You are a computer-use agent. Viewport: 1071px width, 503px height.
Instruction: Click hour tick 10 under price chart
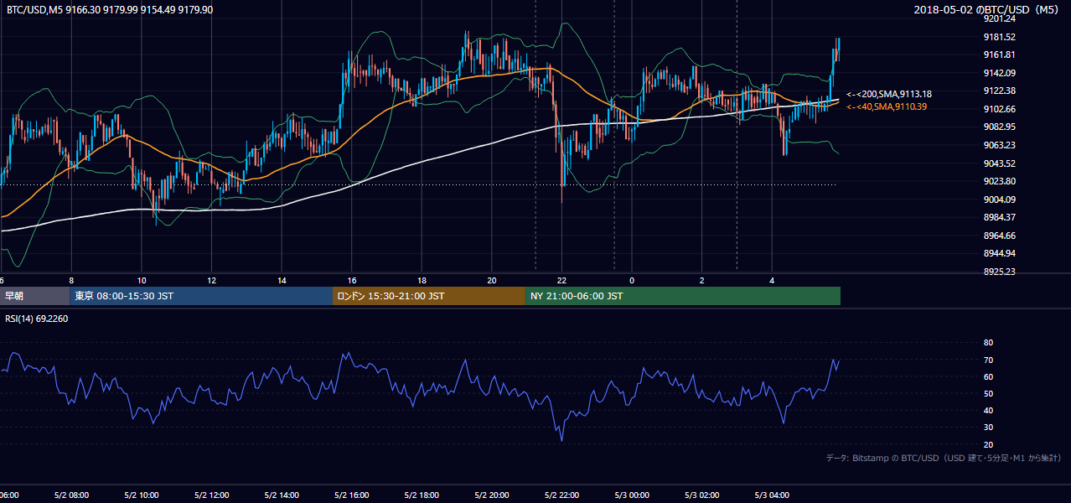(142, 280)
